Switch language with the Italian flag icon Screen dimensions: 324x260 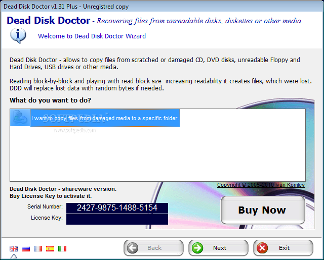(62, 248)
